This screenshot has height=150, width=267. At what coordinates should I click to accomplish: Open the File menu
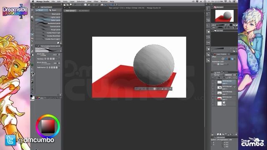click(x=53, y=1)
